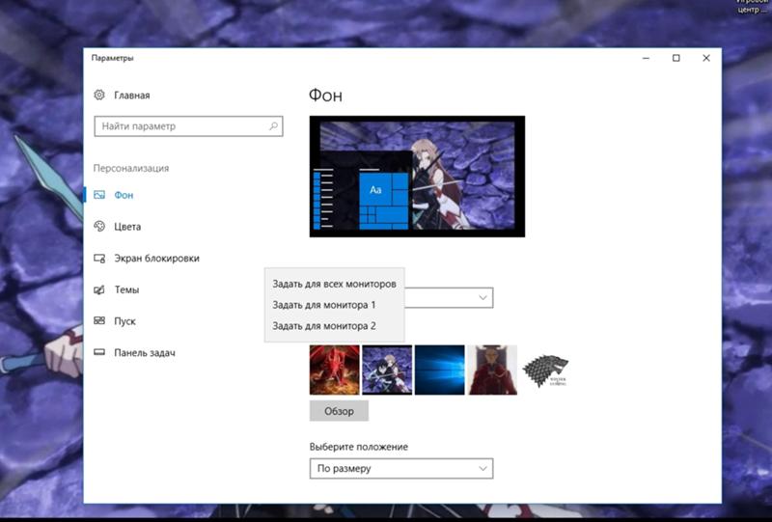Choose Задать для монитора 1
This screenshot has width=772, height=522.
click(334, 305)
